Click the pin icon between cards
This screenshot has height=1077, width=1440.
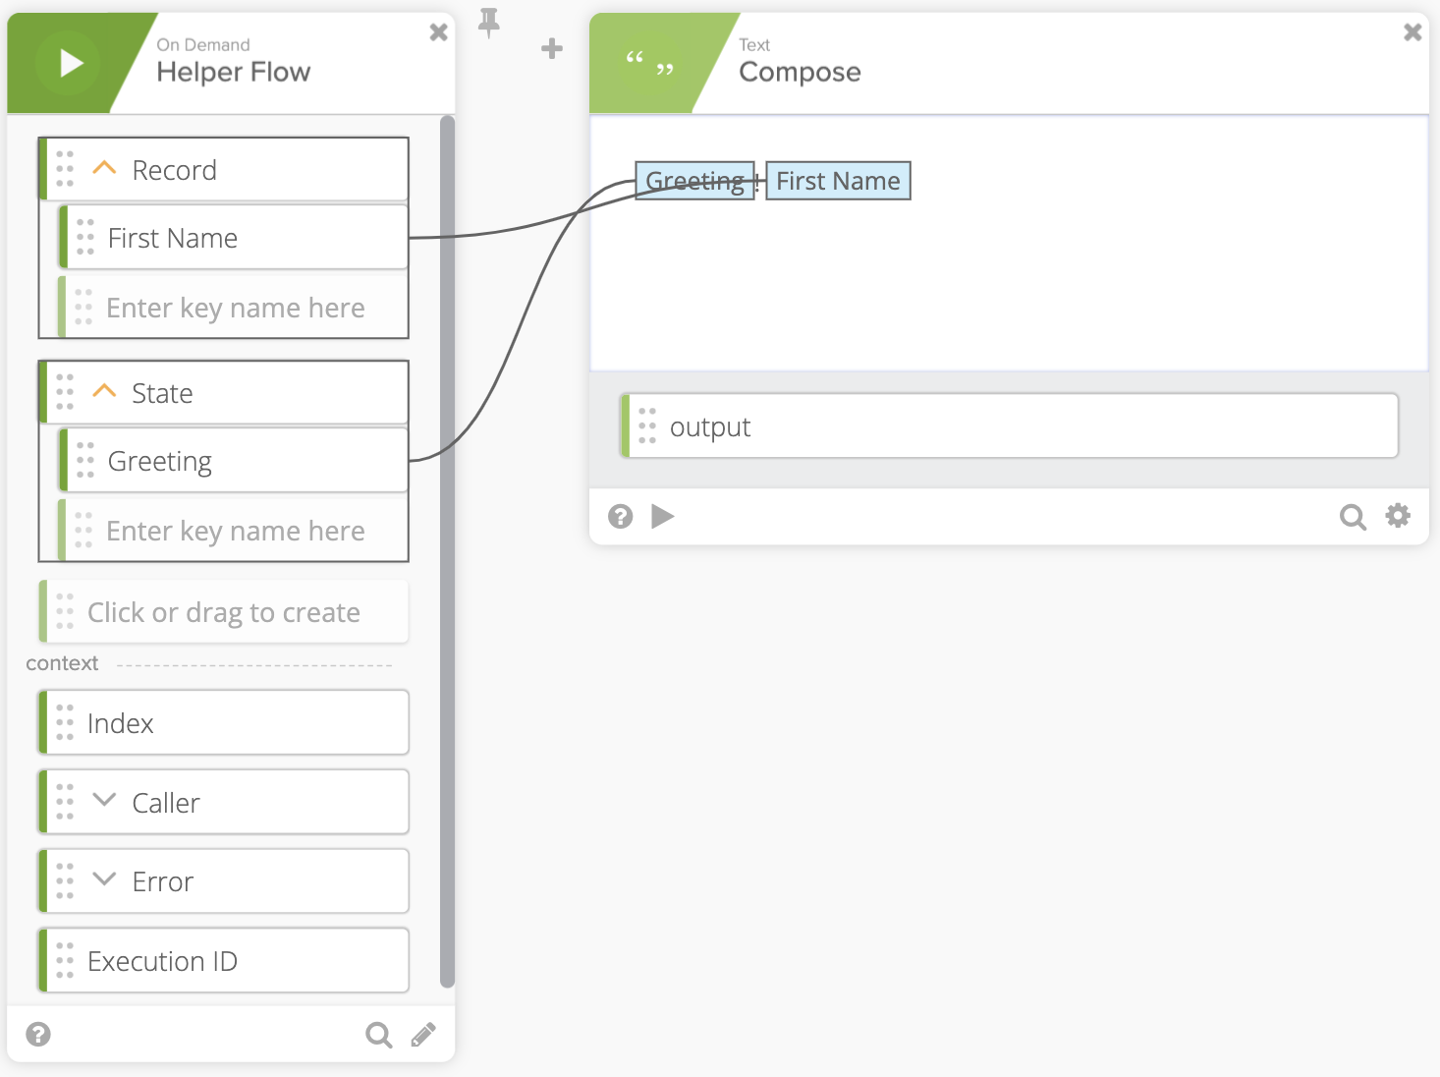pos(489,23)
